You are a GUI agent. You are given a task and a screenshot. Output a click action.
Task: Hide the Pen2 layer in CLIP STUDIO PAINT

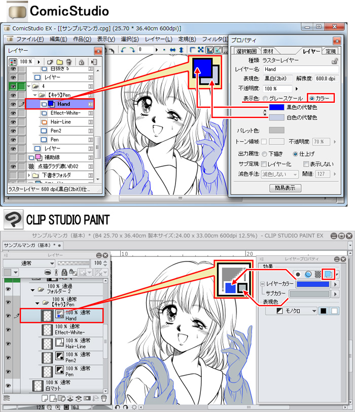(x=8, y=358)
